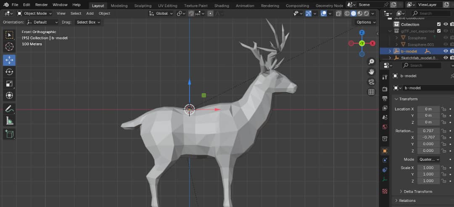Open the Output properties tab
454x207 pixels.
tap(385, 99)
